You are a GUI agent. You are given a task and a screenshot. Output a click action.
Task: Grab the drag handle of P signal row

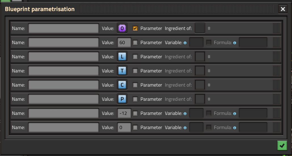[x=276, y=99]
